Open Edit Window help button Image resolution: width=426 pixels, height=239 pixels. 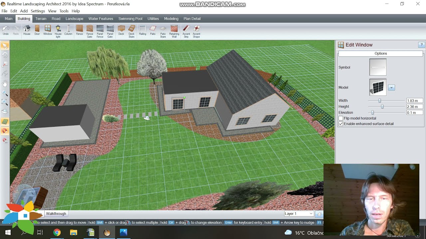421,45
